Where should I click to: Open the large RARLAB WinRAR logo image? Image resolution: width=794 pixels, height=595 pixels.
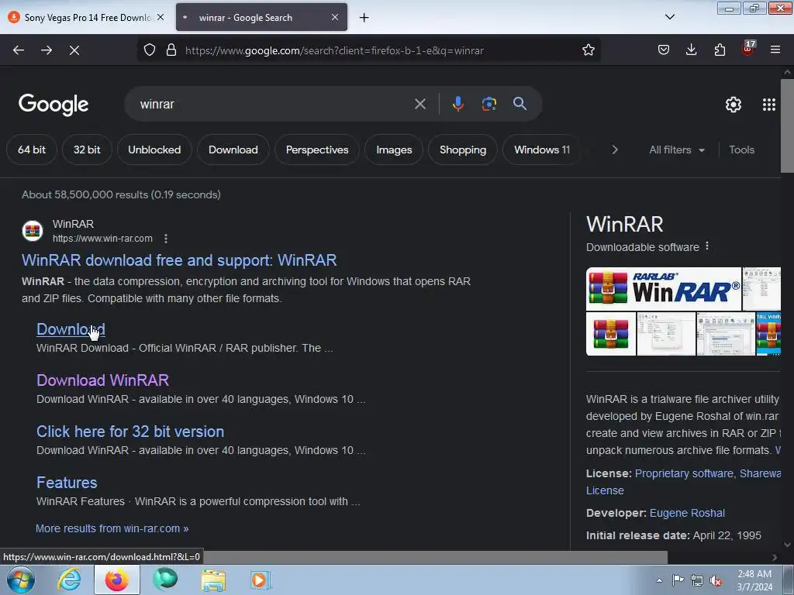tap(664, 289)
